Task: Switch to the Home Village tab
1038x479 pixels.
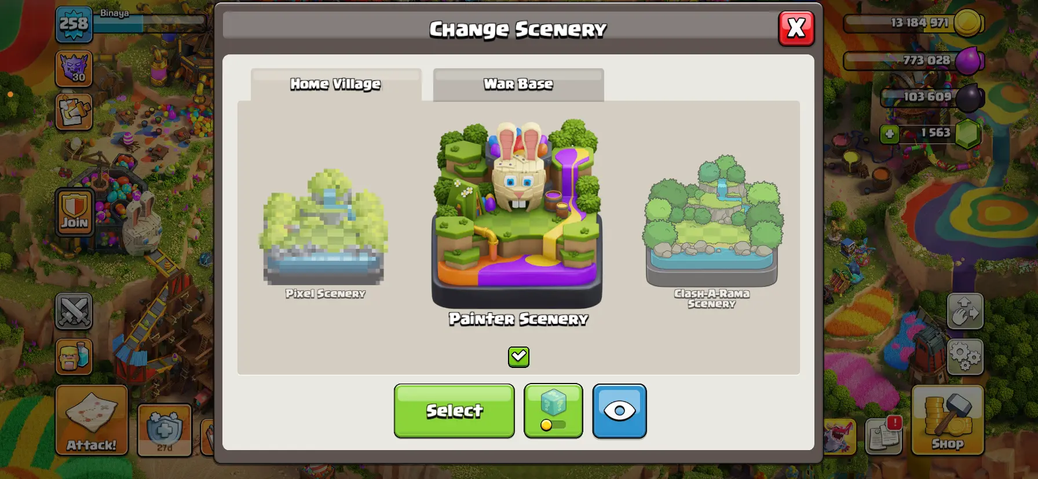Action: [x=336, y=84]
